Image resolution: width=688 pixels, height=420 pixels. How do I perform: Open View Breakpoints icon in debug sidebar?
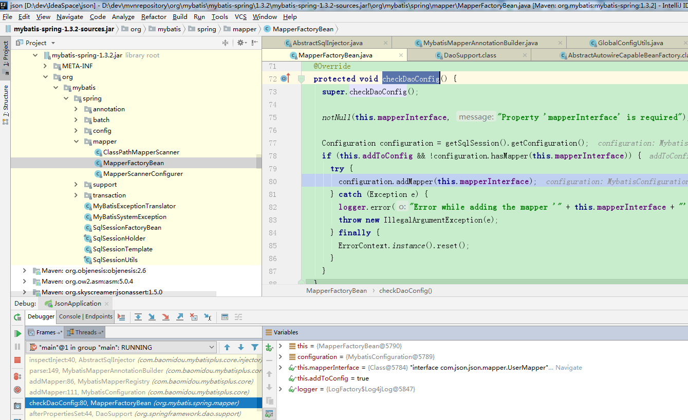coord(17,376)
